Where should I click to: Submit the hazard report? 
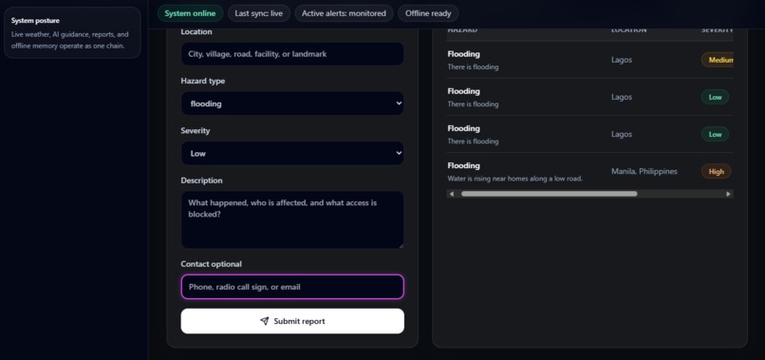coord(292,321)
